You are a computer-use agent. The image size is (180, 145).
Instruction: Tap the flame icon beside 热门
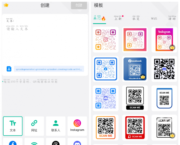(x=103, y=19)
